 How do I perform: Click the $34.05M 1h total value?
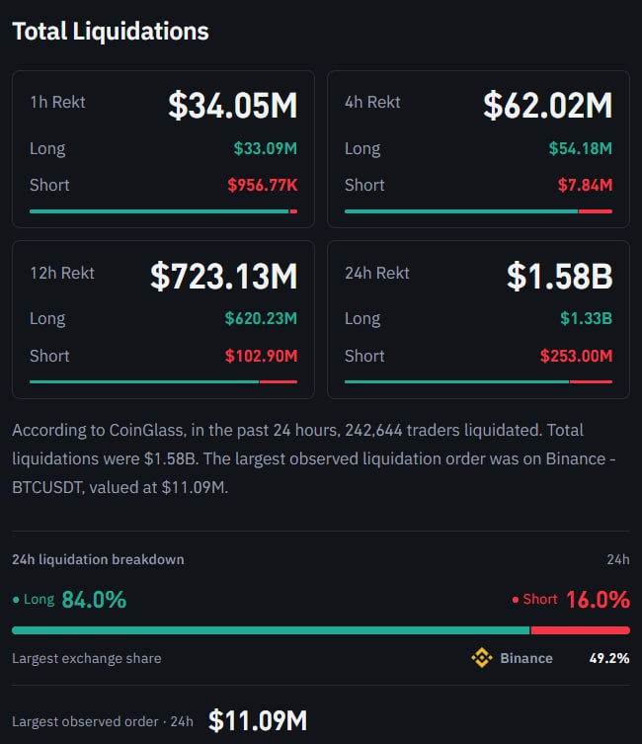coord(232,105)
